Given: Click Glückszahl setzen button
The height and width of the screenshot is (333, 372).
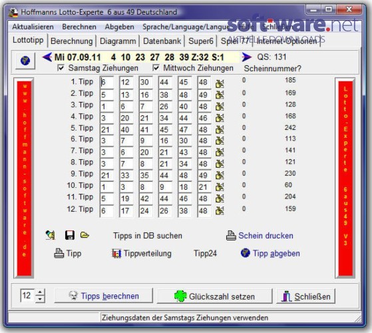Looking at the screenshot, I should pyautogui.click(x=214, y=296).
